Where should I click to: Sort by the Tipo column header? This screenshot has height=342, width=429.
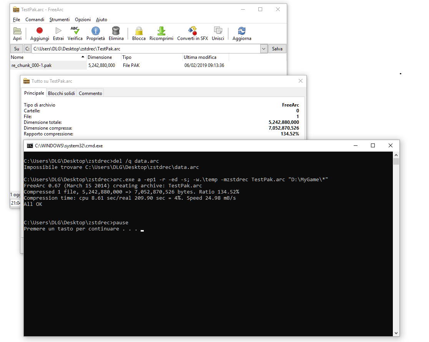coord(152,57)
